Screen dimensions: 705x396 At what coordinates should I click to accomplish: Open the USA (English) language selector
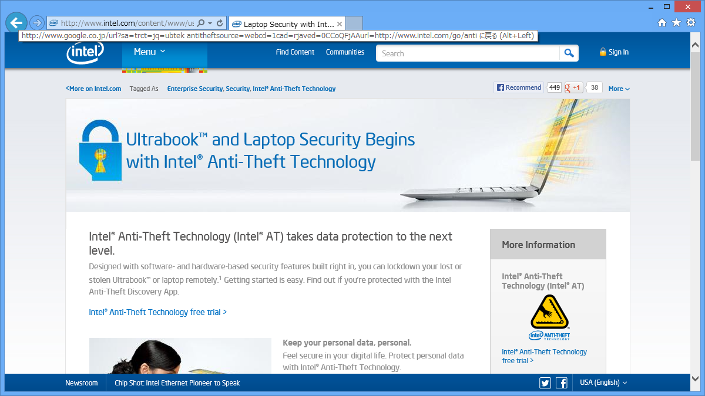603,383
